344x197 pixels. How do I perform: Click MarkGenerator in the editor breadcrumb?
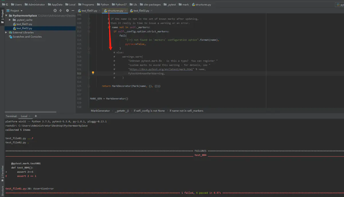coord(100,111)
